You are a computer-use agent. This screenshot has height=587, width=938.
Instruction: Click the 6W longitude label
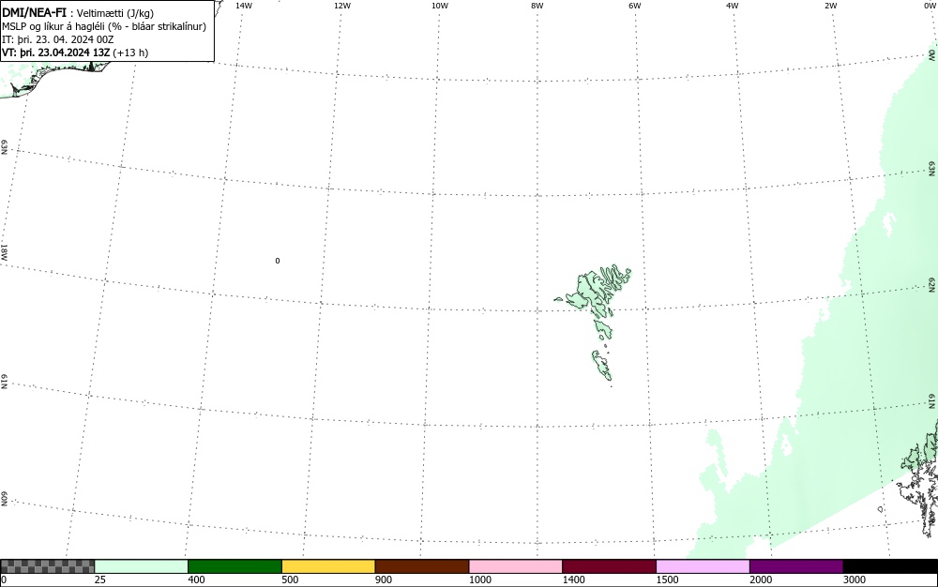tap(635, 6)
